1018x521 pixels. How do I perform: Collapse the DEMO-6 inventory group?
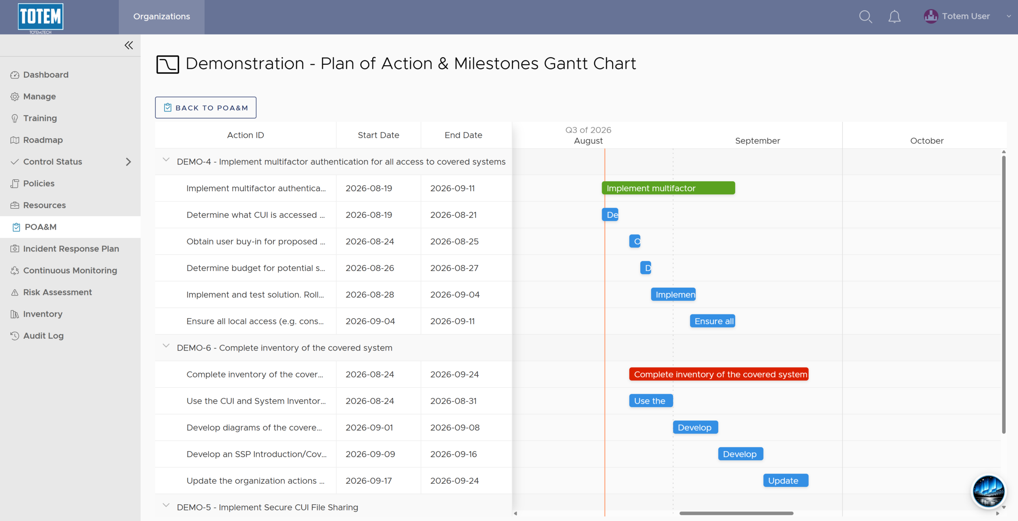(x=166, y=346)
